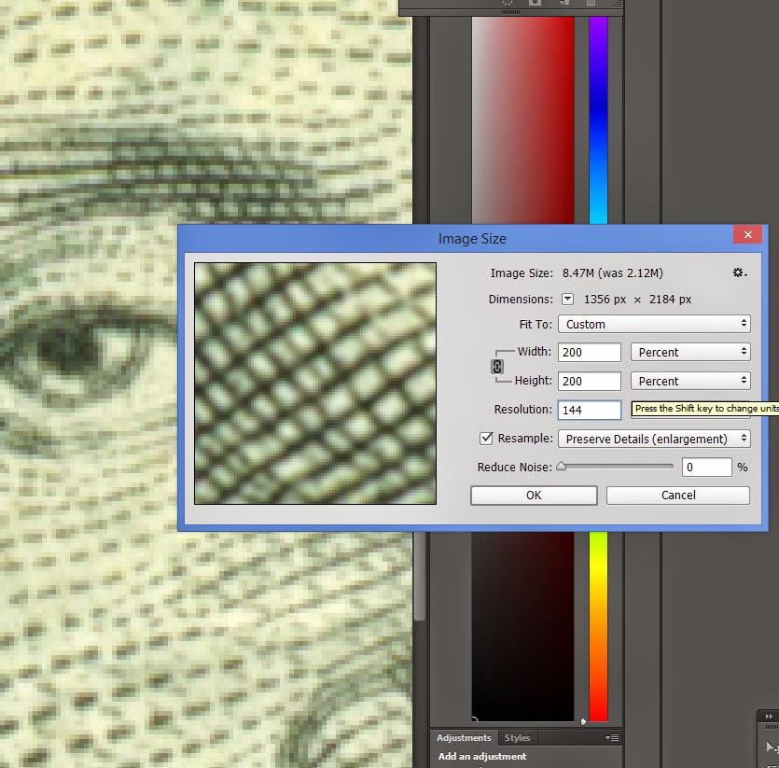Select the Move tool

coord(772,747)
